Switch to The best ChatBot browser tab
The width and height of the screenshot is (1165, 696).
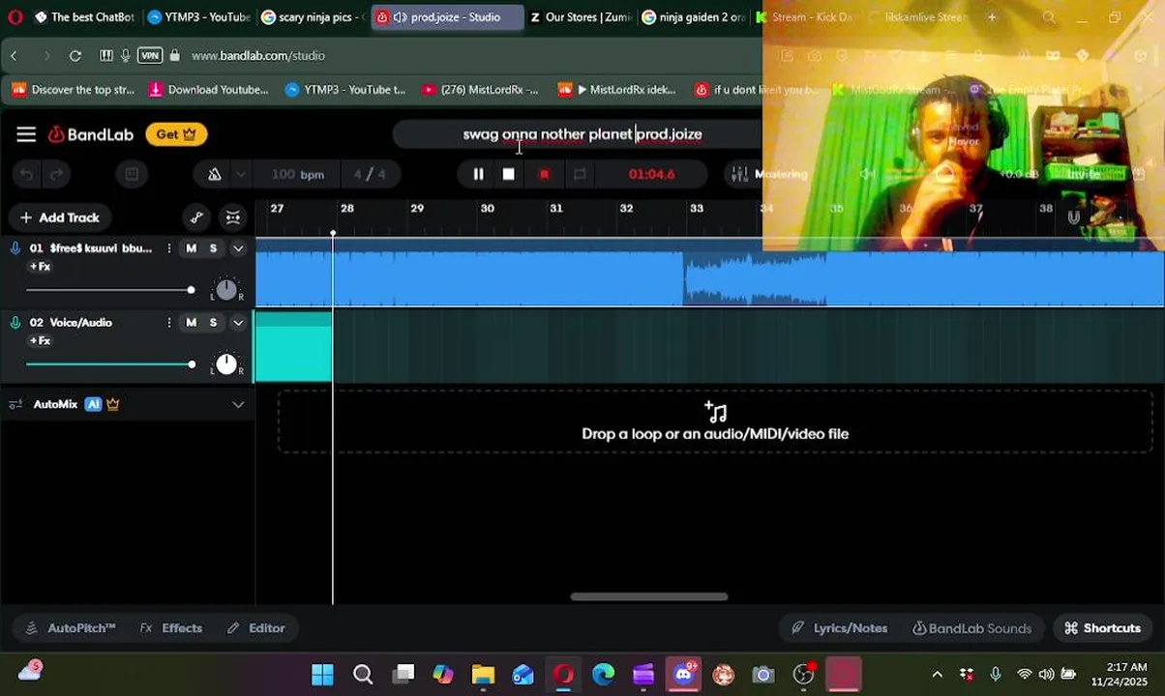coord(84,17)
